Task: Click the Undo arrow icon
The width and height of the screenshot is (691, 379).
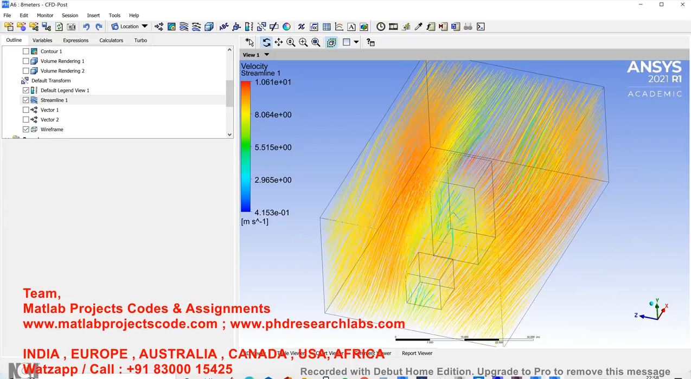Action: point(86,27)
